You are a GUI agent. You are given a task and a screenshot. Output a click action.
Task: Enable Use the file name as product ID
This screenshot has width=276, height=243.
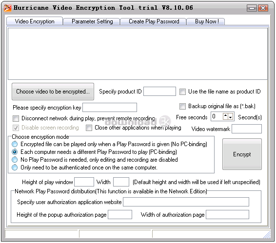tap(182, 92)
